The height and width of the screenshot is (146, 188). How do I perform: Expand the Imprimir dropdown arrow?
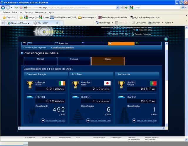[162, 23]
